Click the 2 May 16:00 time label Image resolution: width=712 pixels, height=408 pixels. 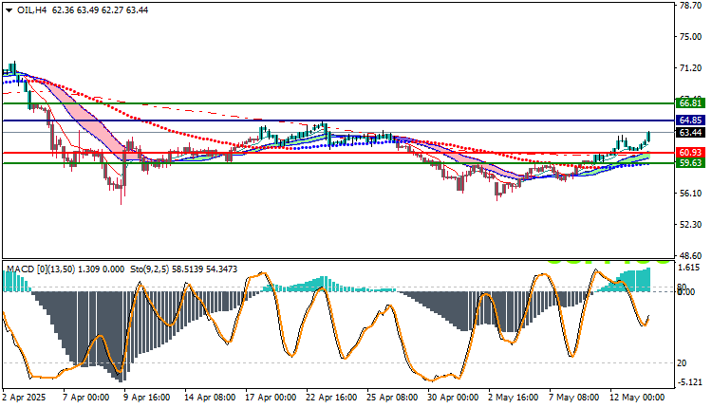(x=514, y=398)
